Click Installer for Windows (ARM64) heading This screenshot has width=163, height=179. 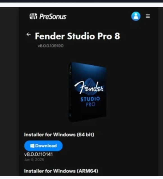[x=61, y=171]
